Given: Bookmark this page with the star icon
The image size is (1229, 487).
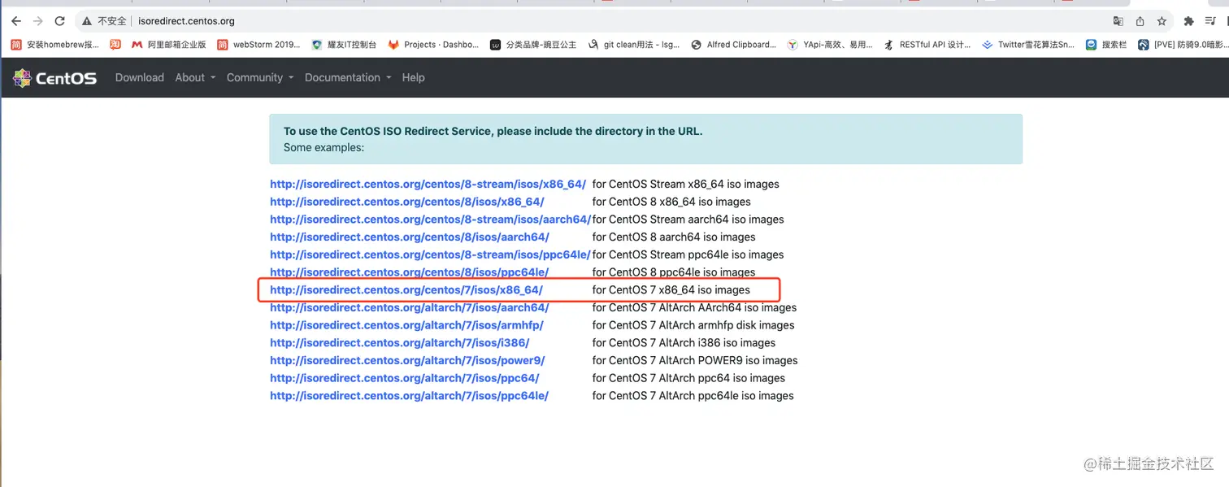Looking at the screenshot, I should [x=1162, y=21].
